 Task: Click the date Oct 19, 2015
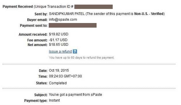[59, 70]
